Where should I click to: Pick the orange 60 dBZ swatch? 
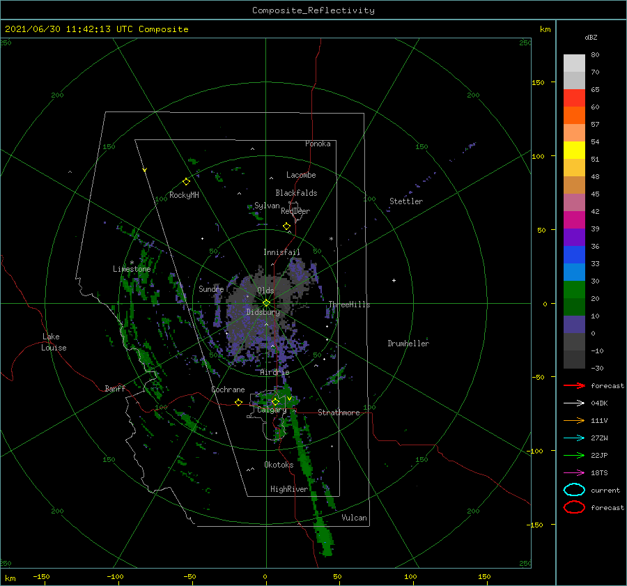click(574, 115)
